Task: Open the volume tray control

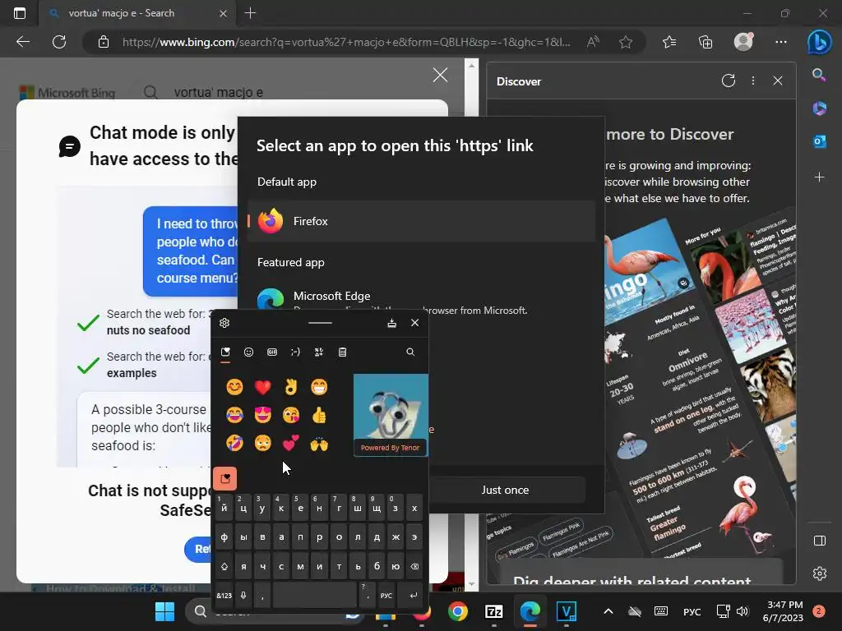Action: click(x=743, y=611)
